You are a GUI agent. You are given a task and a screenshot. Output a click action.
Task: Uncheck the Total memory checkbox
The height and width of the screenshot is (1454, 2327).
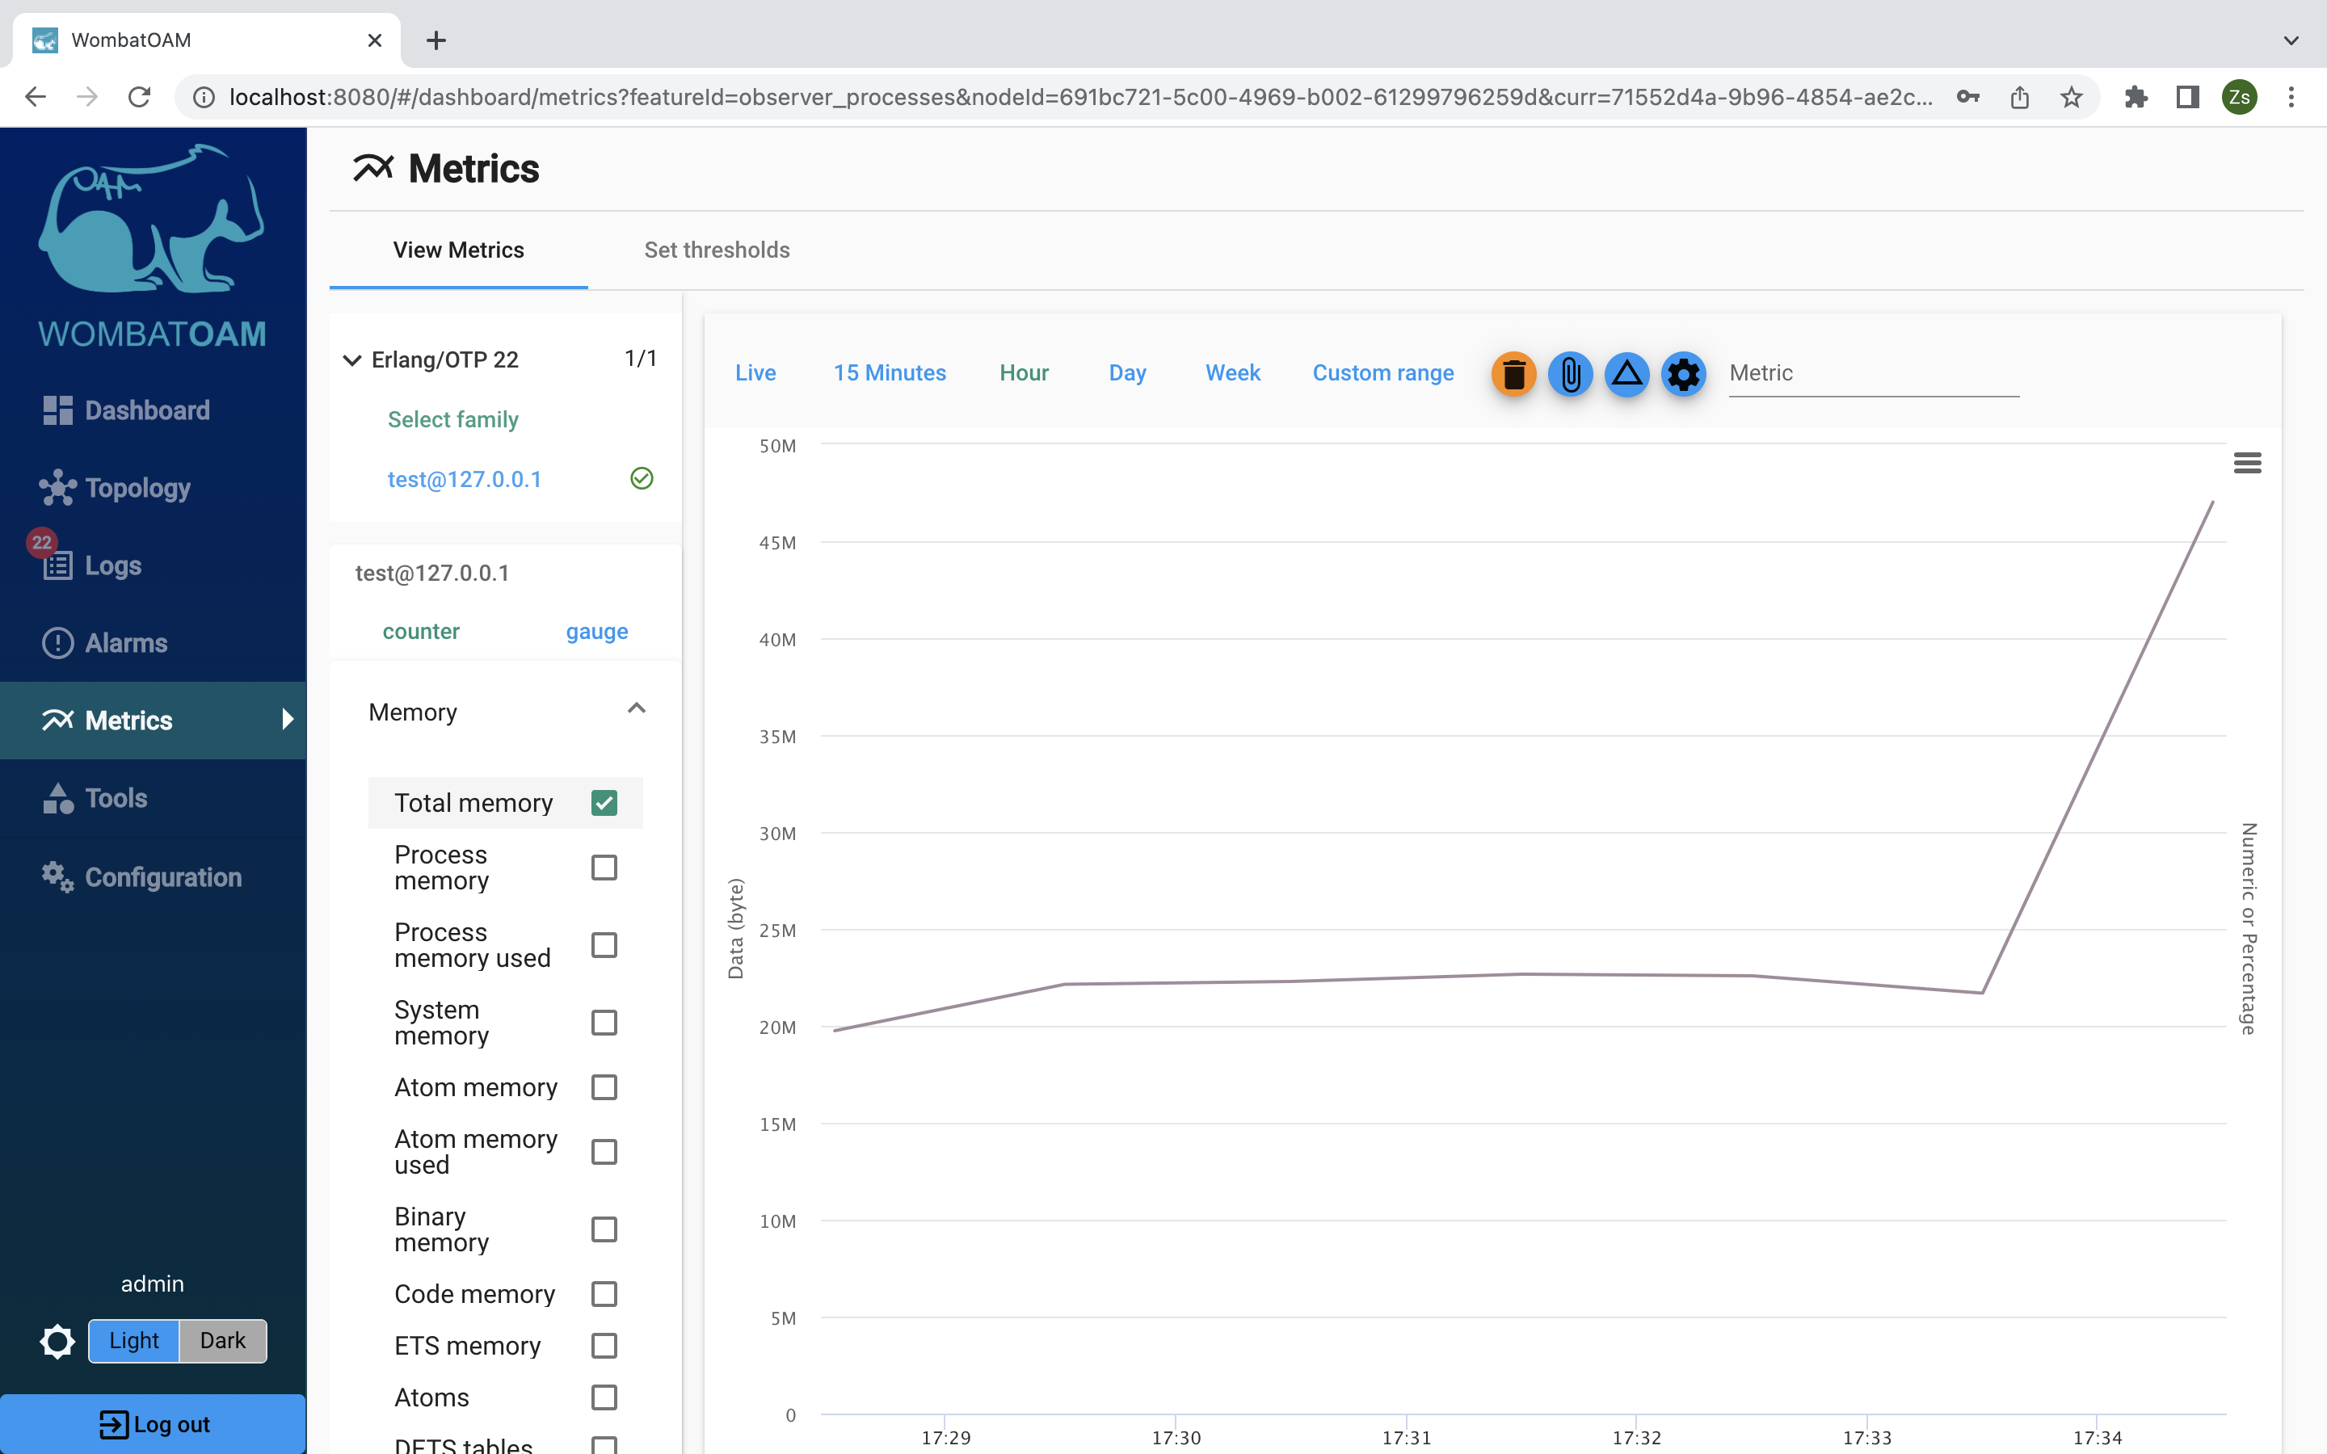pos(604,802)
